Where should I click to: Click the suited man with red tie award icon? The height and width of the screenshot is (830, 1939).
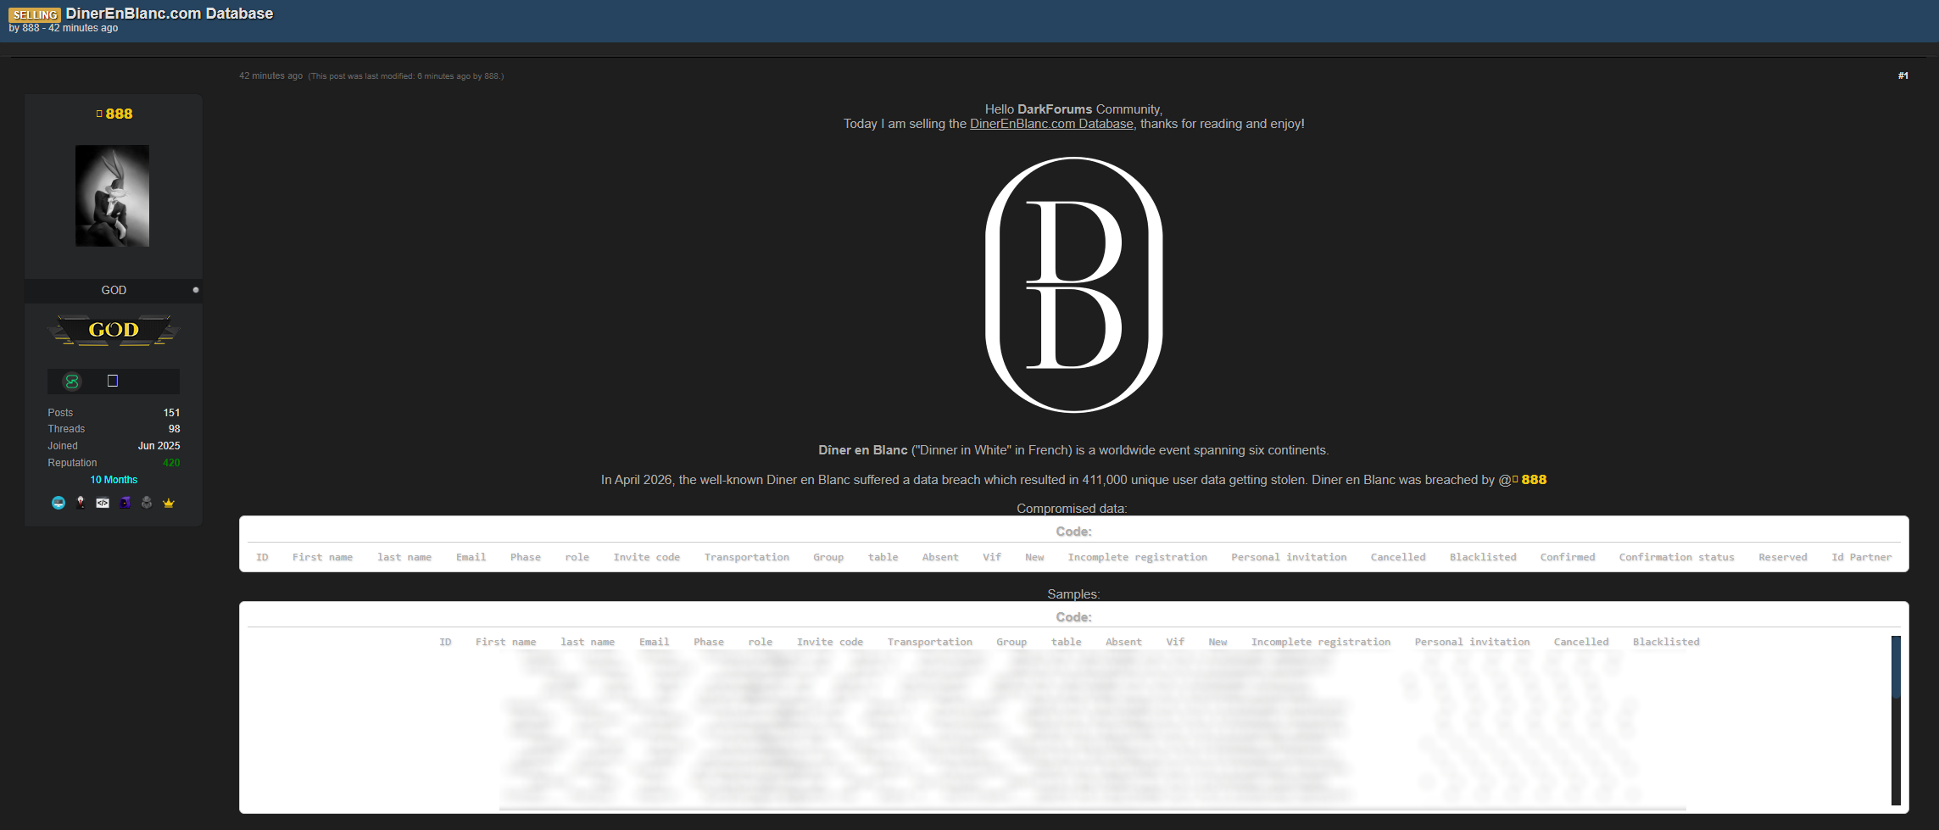pyautogui.click(x=81, y=503)
